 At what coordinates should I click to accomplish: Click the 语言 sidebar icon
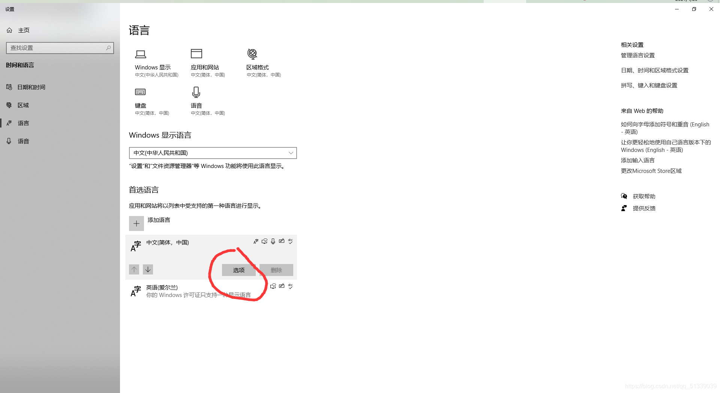pos(9,123)
